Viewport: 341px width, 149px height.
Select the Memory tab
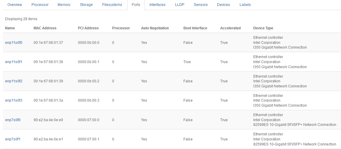[x=64, y=5]
